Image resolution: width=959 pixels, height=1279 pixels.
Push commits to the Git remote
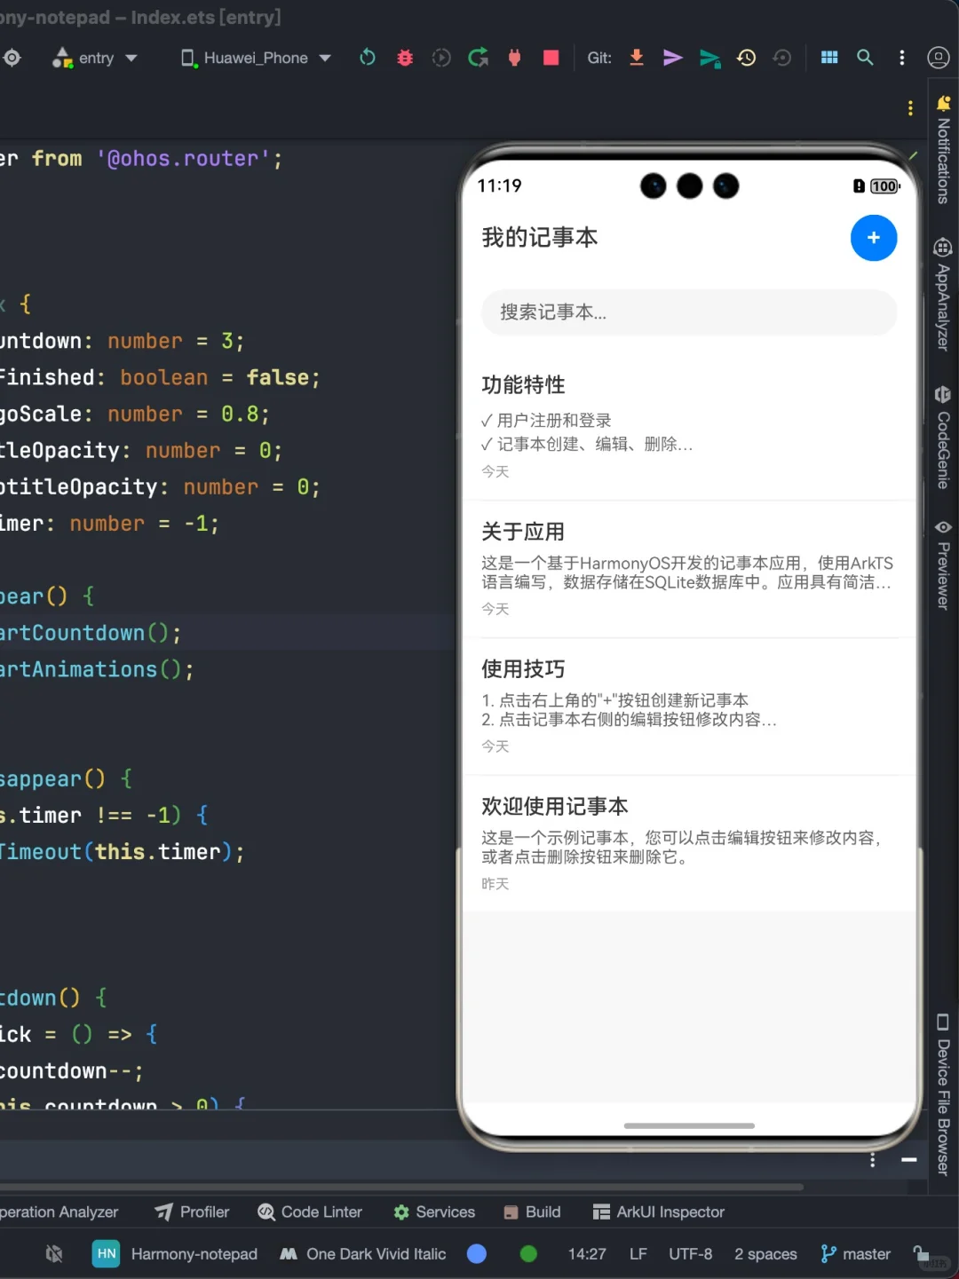(672, 57)
